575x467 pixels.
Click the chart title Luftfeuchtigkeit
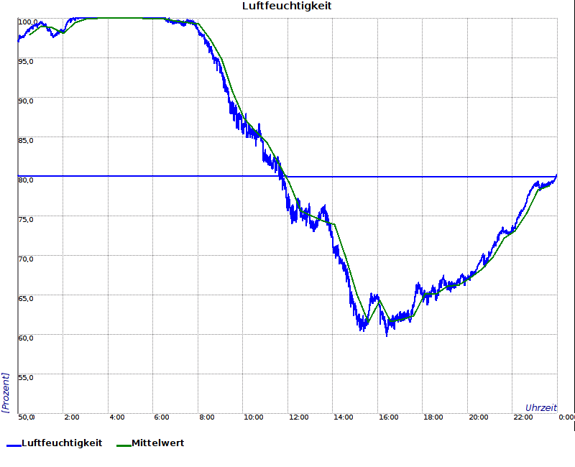(x=287, y=6)
